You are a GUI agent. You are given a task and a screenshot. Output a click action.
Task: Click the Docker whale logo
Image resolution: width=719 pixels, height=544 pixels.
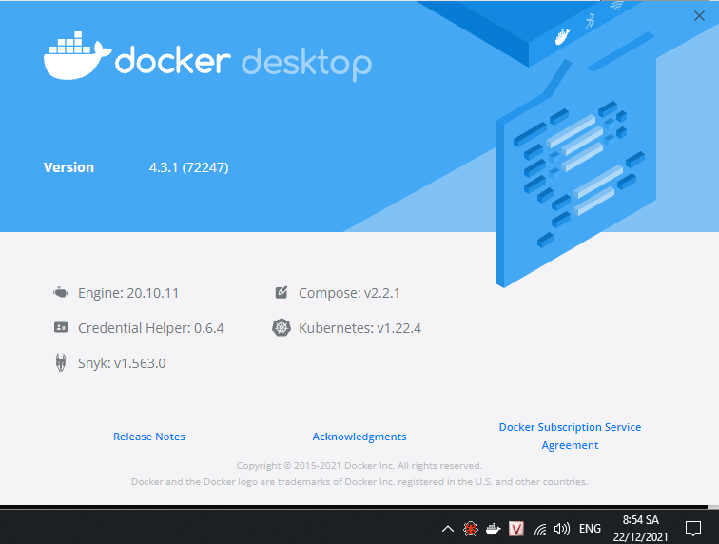tap(77, 55)
